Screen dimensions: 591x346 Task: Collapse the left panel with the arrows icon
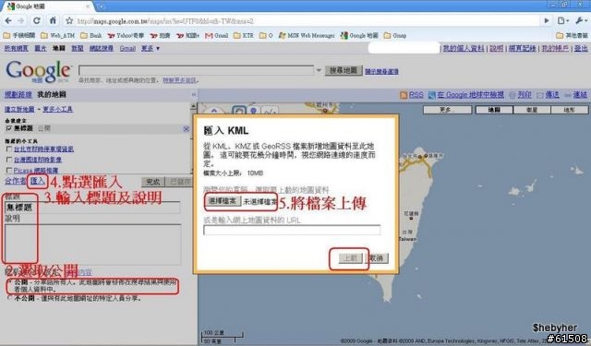(x=194, y=94)
